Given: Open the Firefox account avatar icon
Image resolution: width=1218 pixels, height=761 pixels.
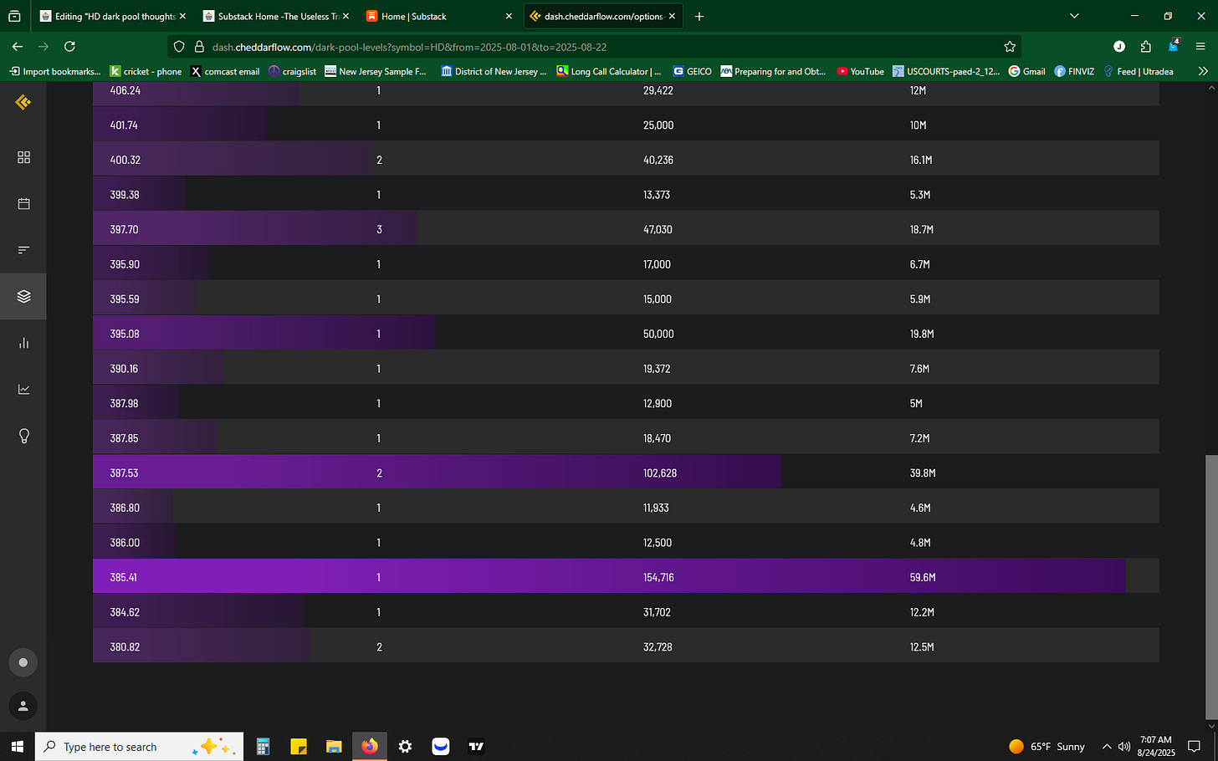Looking at the screenshot, I should [1119, 47].
